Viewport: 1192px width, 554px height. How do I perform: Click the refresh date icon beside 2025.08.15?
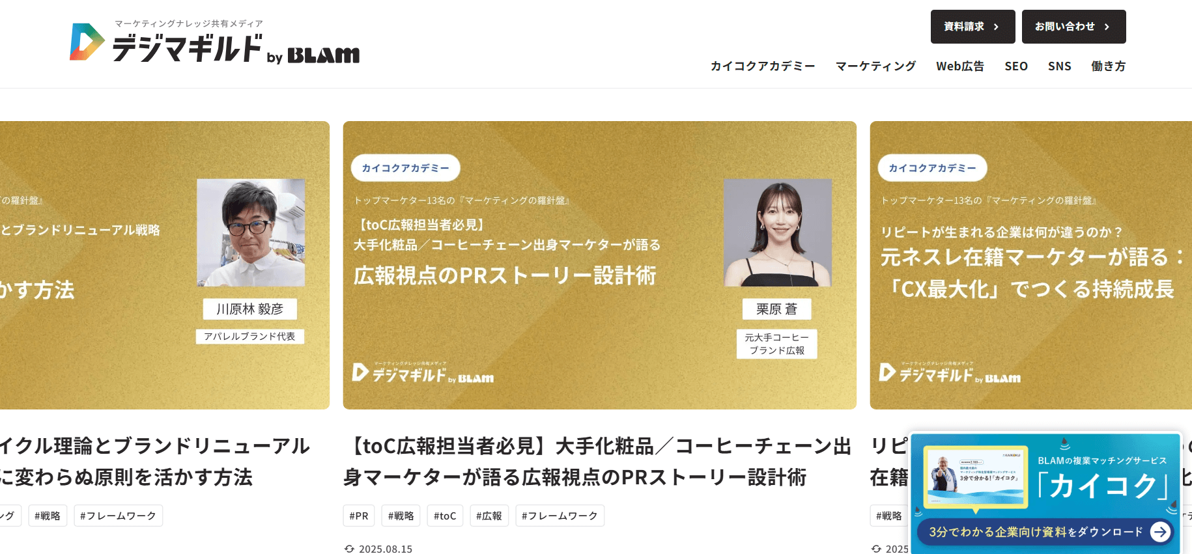coord(350,549)
